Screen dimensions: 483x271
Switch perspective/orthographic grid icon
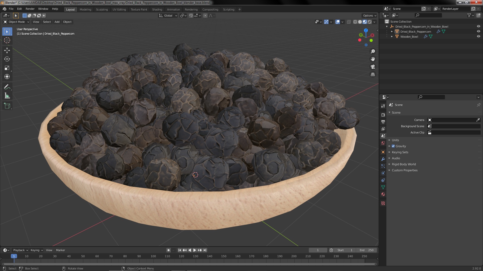[x=373, y=75]
